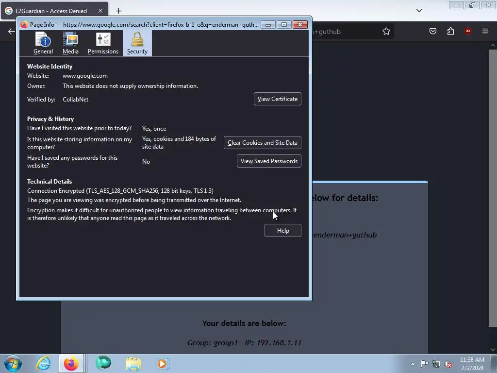Click the 'Your details are below:' page text

(244, 323)
